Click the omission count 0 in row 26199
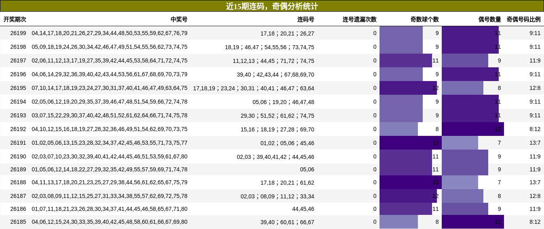This screenshot has height=229, width=544. (375, 33)
